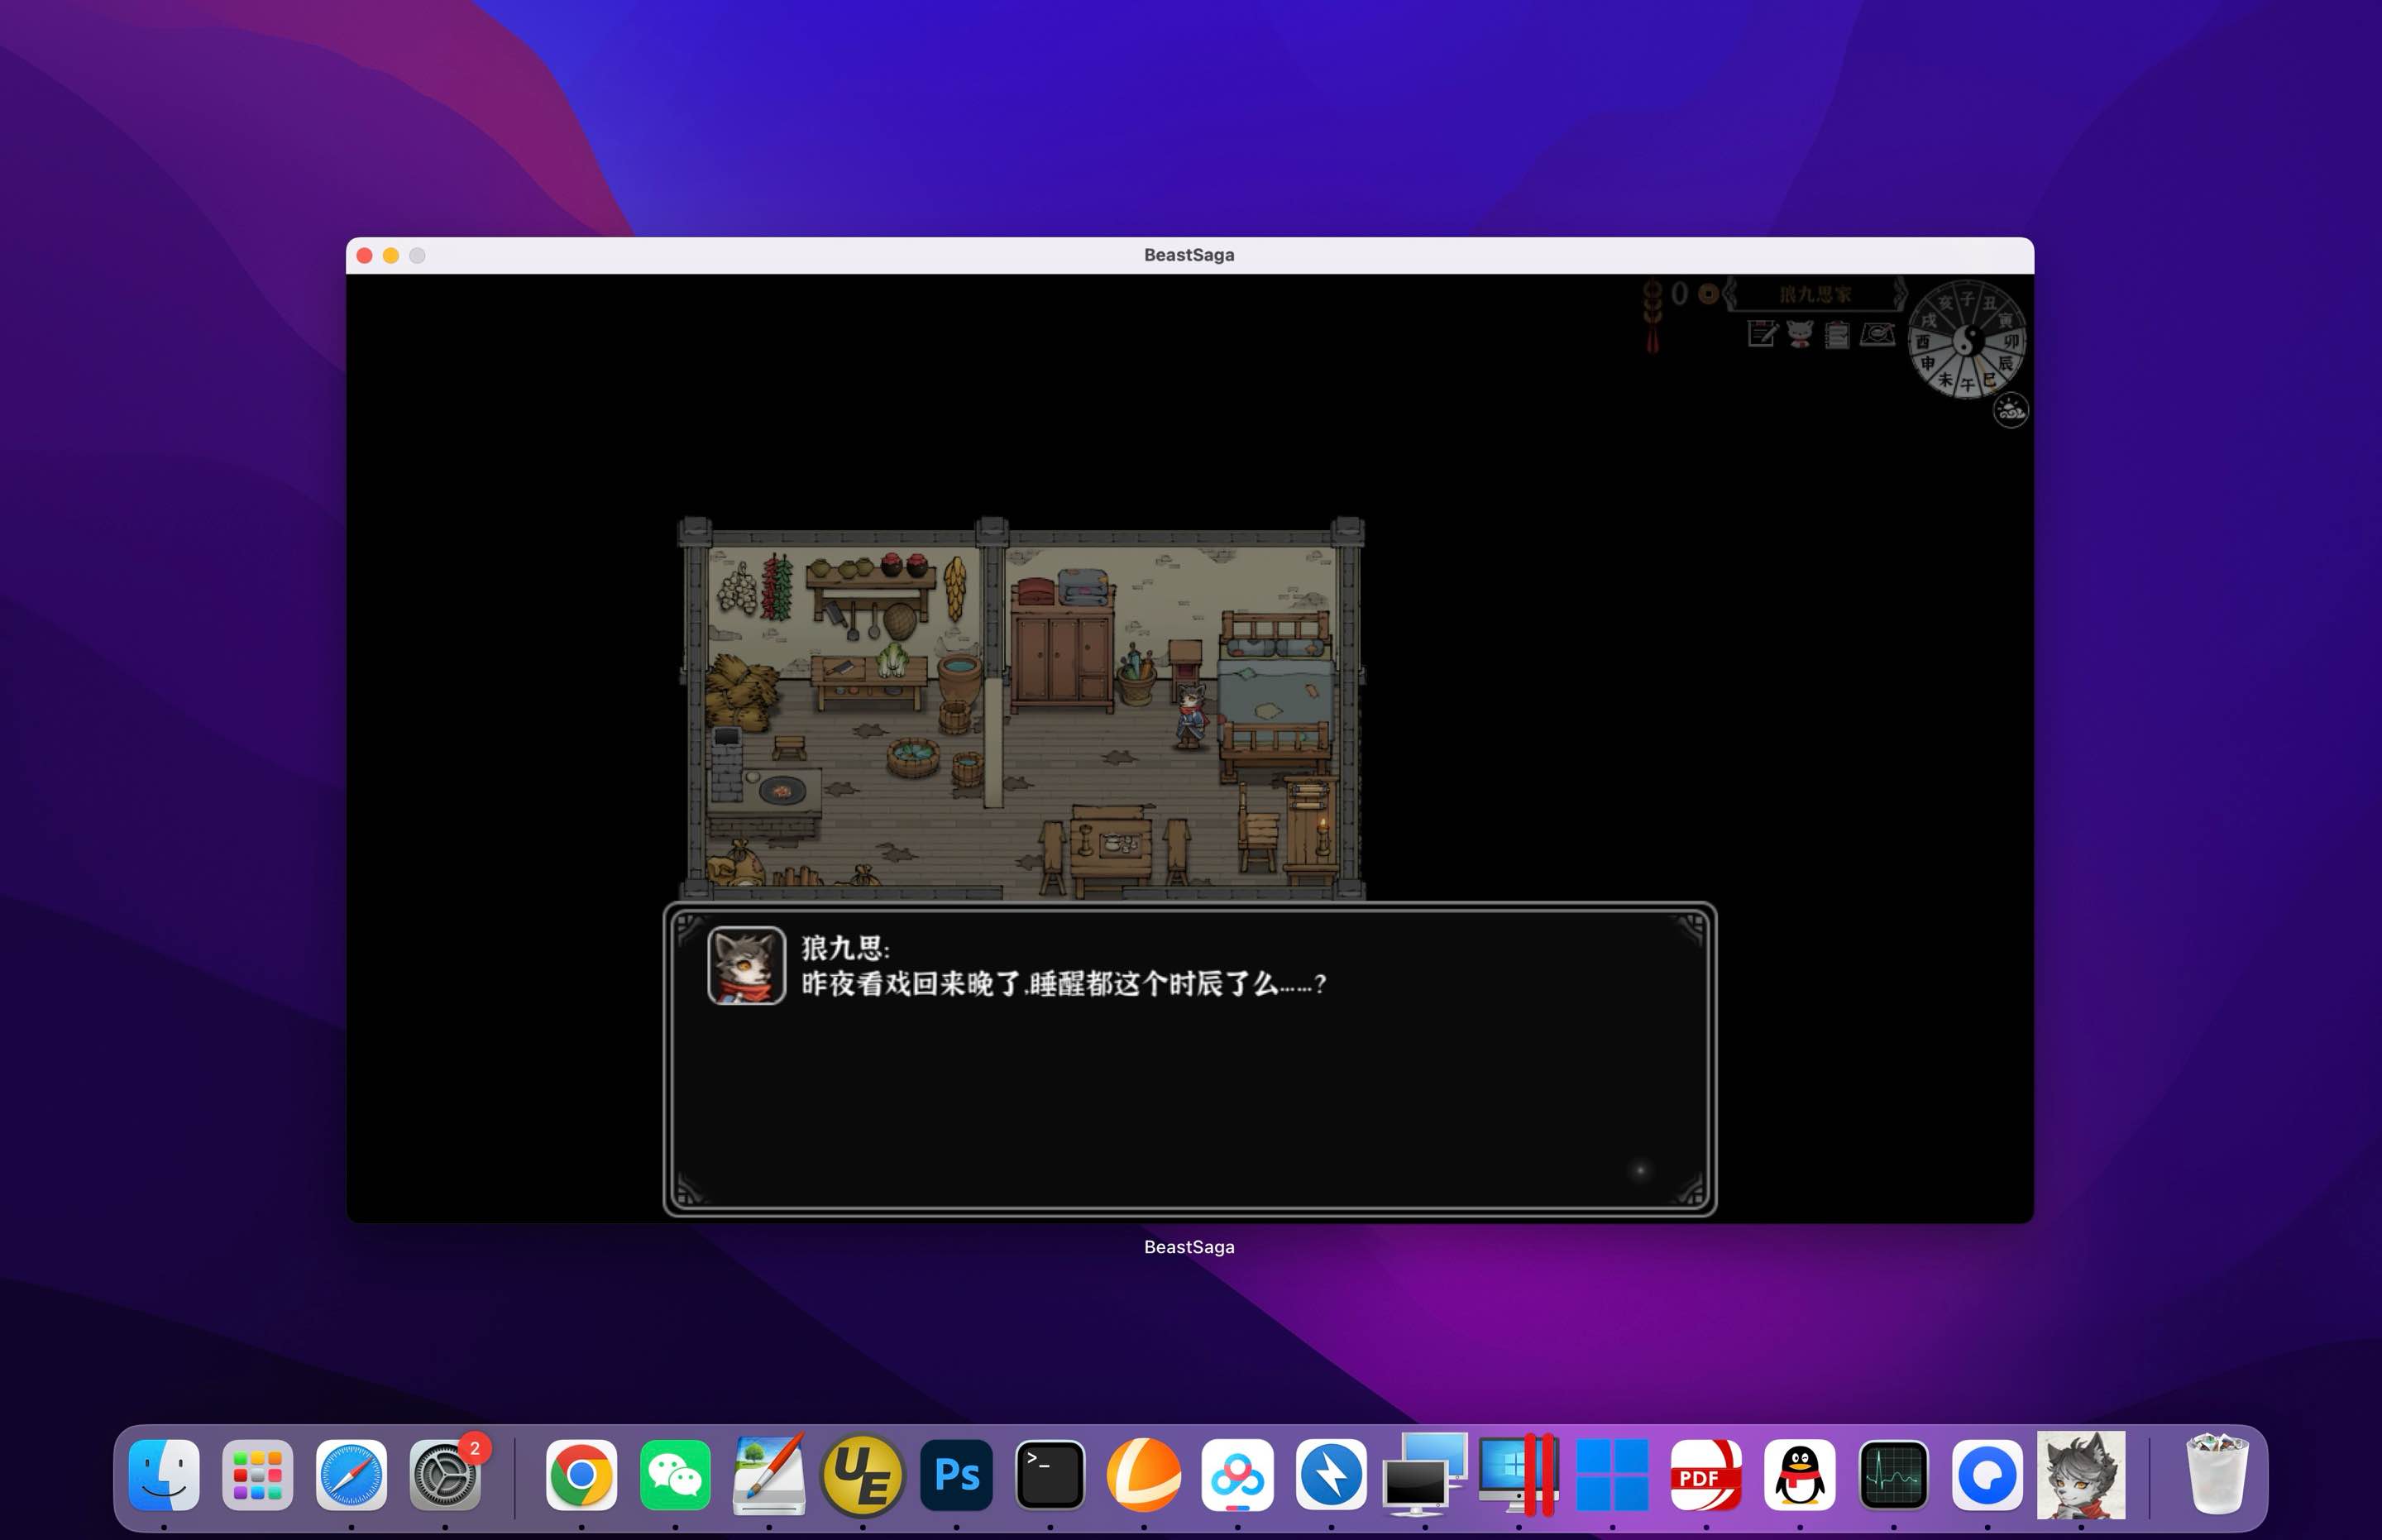Open the blue lightning bolt app in Dock

pyautogui.click(x=1331, y=1475)
